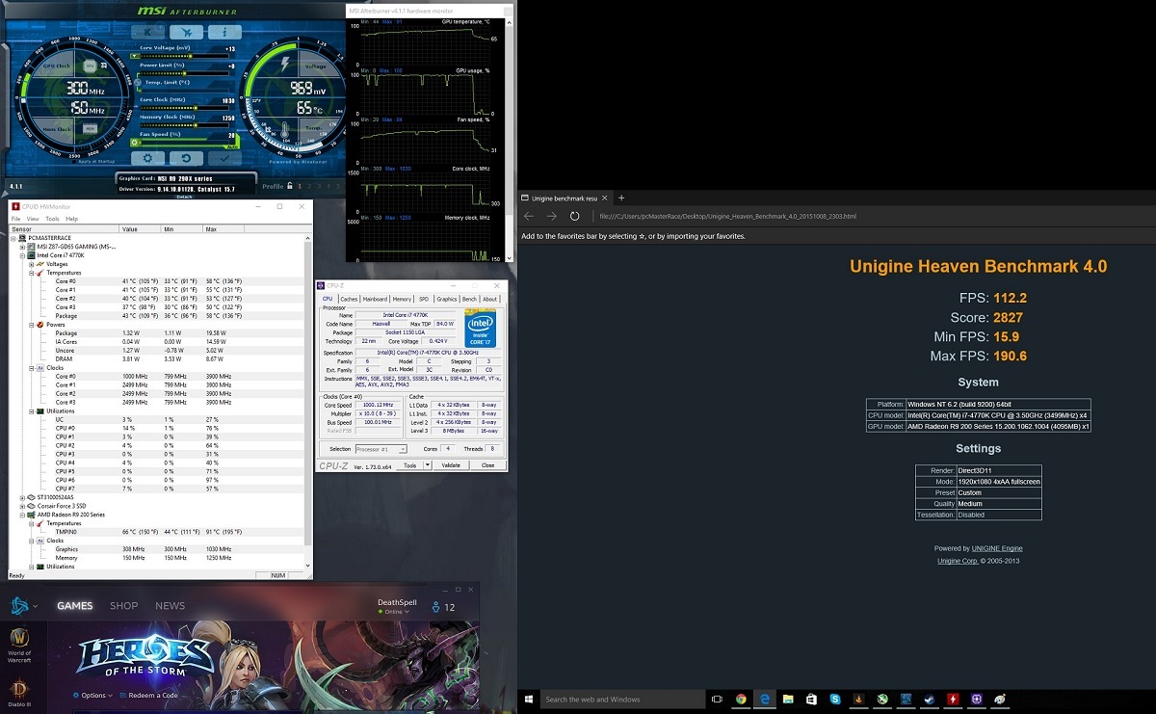Screen dimensions: 1156x714
Task: Toggle NUM indicator in HWMonitor status bar
Action: (279, 574)
